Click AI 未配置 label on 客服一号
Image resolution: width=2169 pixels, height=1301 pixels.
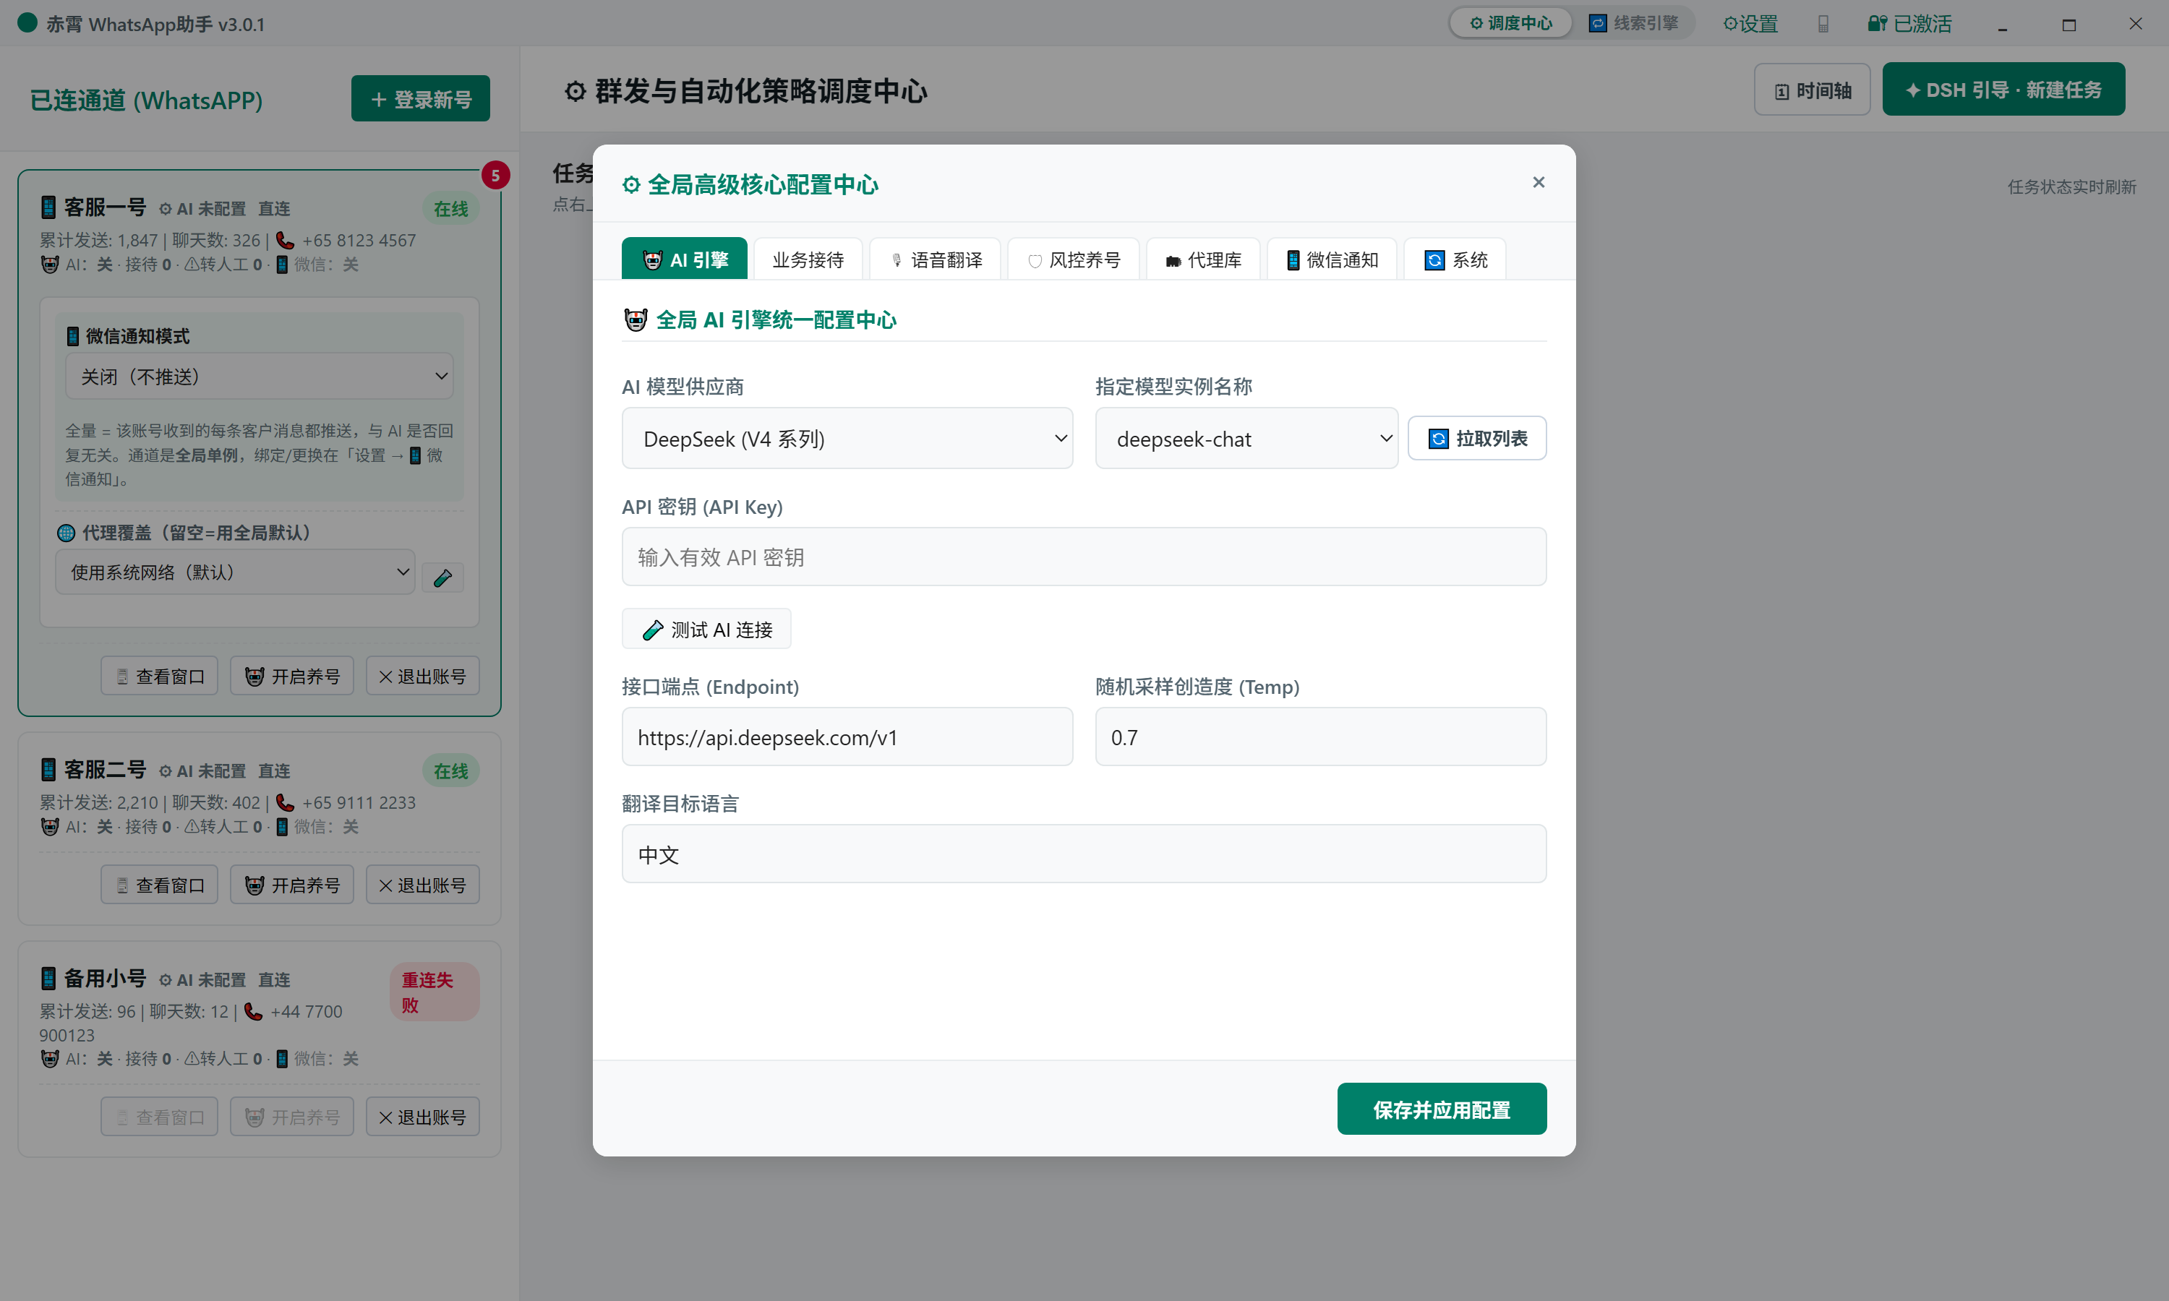pyautogui.click(x=202, y=209)
